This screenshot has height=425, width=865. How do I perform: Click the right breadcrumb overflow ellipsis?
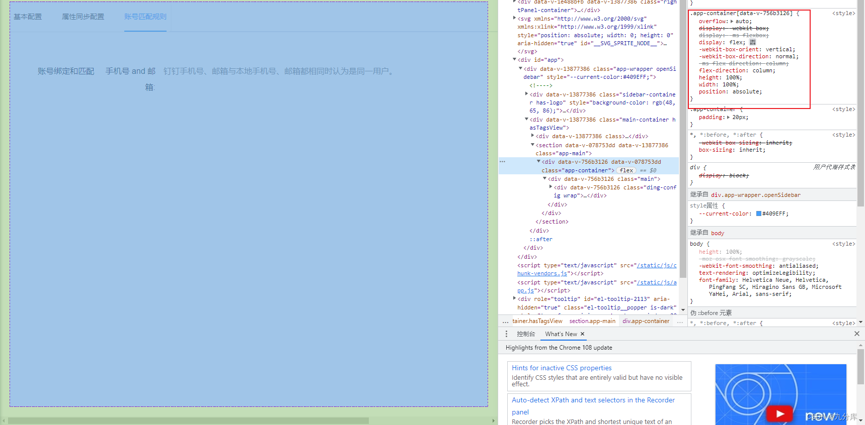click(x=680, y=322)
